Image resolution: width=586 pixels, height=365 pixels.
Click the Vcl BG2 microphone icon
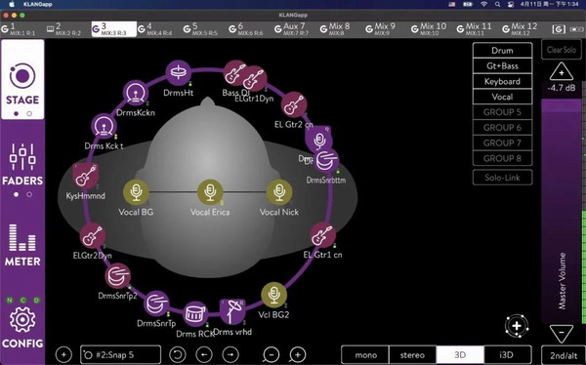273,295
